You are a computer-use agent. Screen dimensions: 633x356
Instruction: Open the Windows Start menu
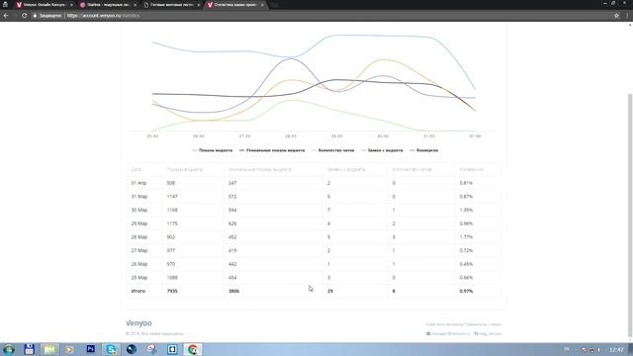[9, 349]
